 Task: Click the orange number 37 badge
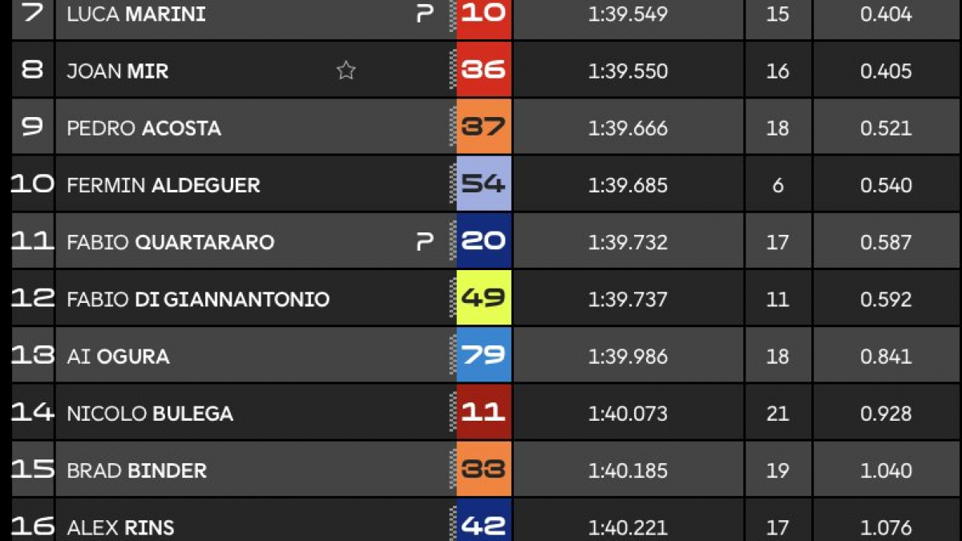pyautogui.click(x=484, y=127)
